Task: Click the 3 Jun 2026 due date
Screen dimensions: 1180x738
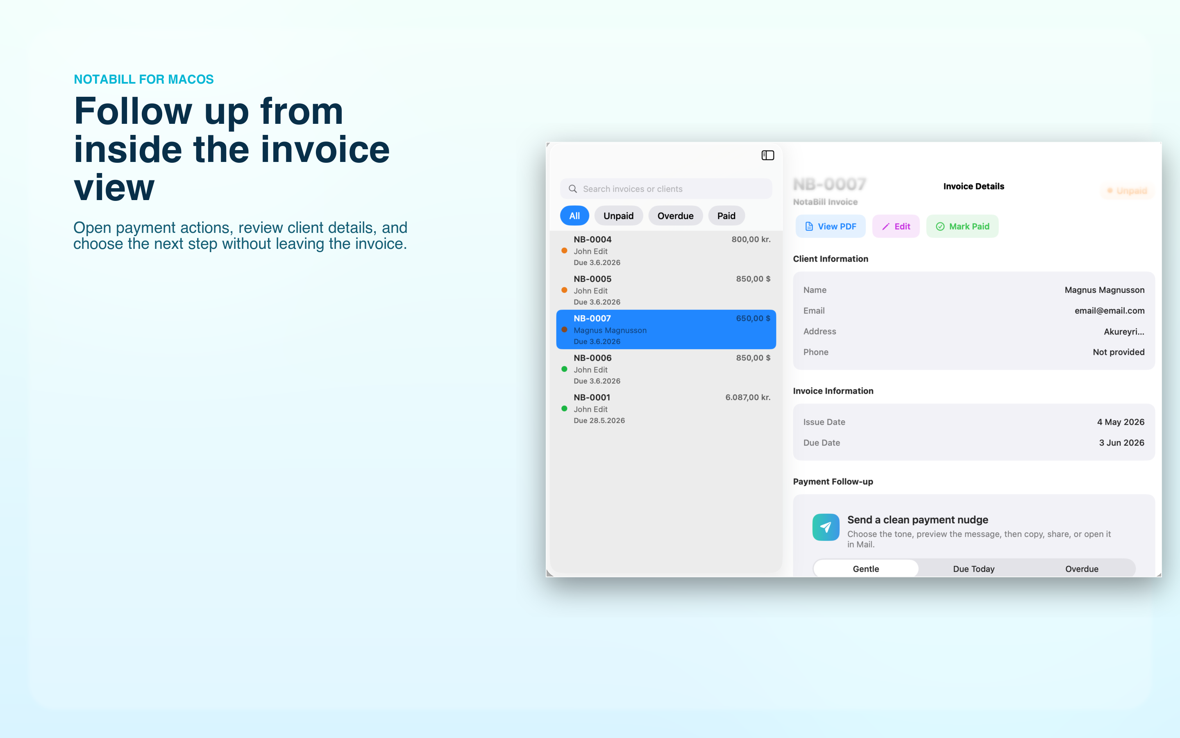Action: tap(1121, 443)
